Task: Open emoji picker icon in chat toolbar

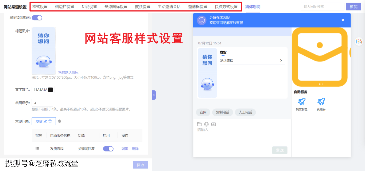Action: point(206,124)
